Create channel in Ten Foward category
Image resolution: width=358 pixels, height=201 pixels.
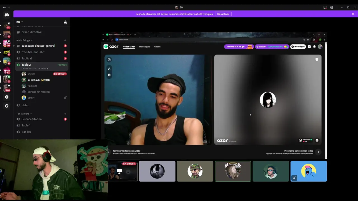[65, 114]
